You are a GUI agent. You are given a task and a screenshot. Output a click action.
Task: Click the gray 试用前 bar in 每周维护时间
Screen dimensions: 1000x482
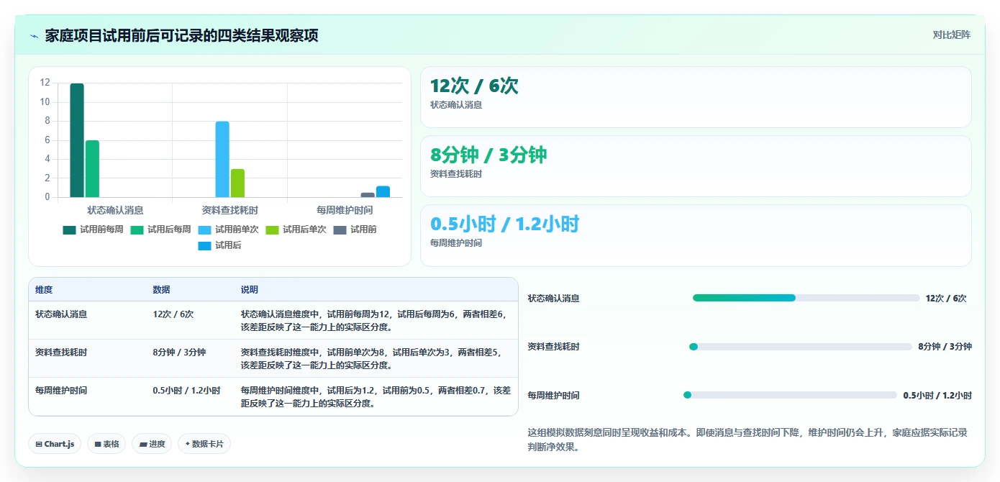coord(368,195)
